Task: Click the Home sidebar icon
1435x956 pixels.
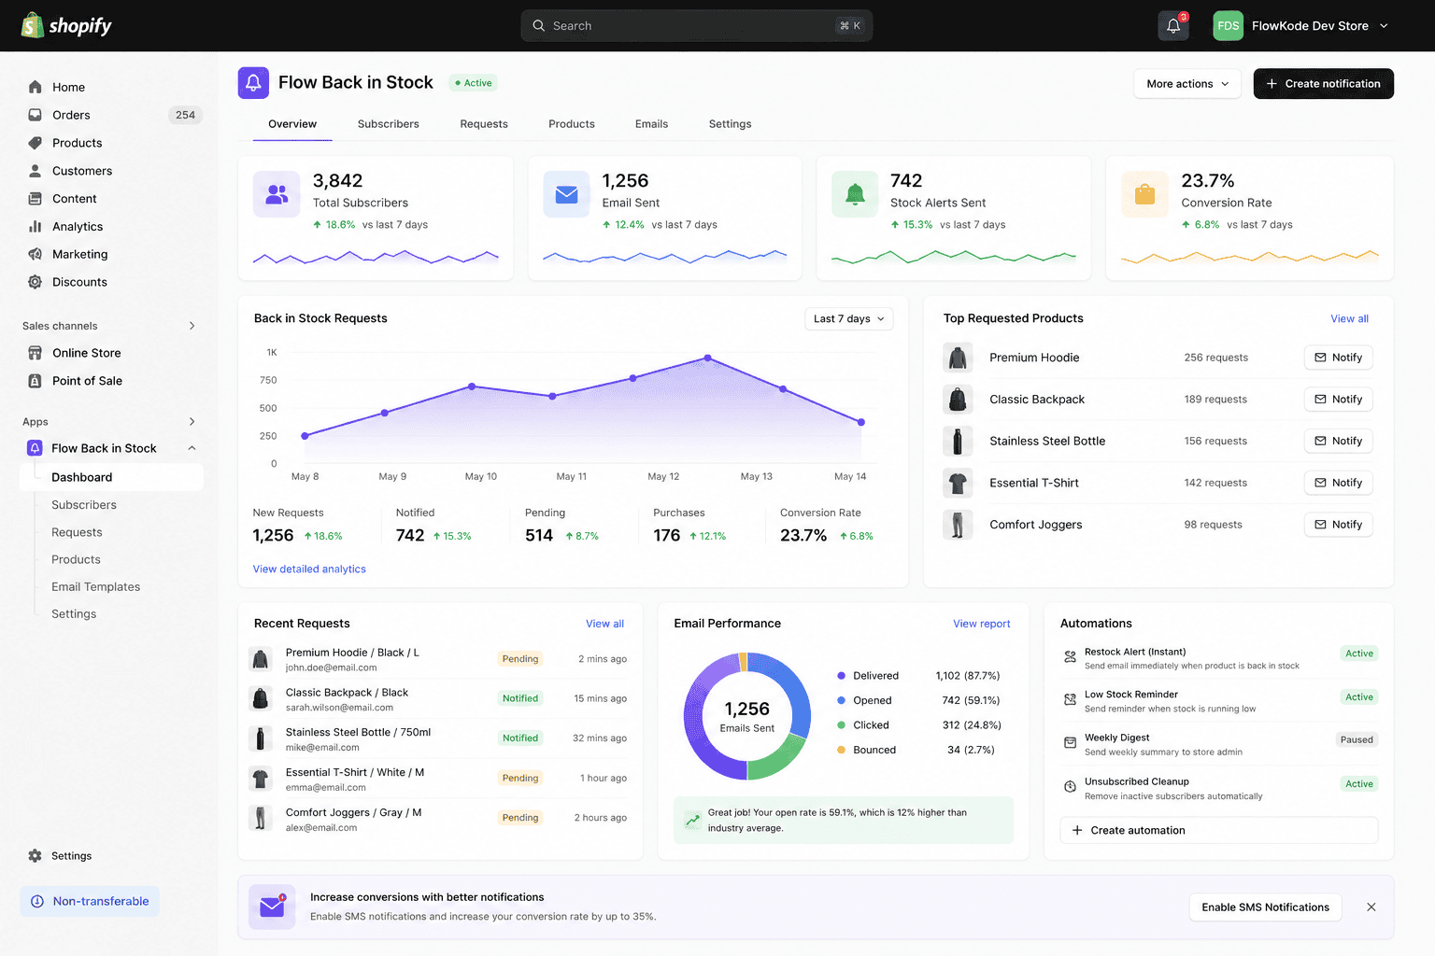Action: pyautogui.click(x=36, y=87)
